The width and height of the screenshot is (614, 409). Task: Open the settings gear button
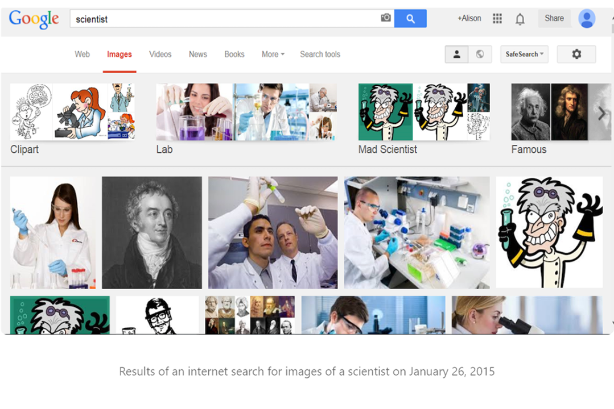pyautogui.click(x=576, y=54)
